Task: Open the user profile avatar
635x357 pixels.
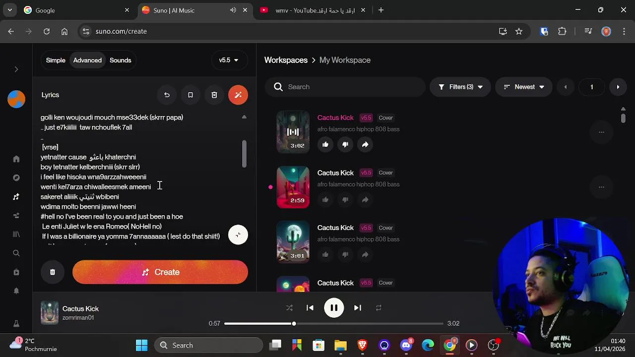Action: [16, 99]
